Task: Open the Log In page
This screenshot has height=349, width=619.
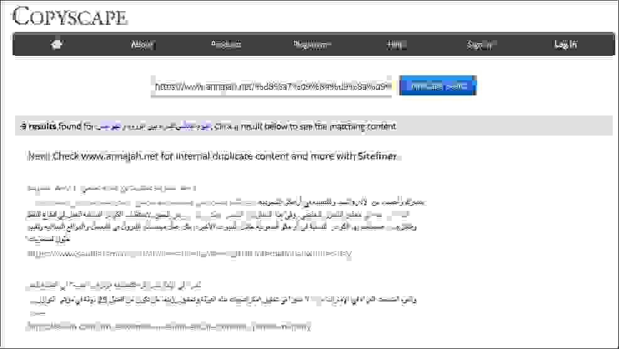Action: (x=565, y=45)
